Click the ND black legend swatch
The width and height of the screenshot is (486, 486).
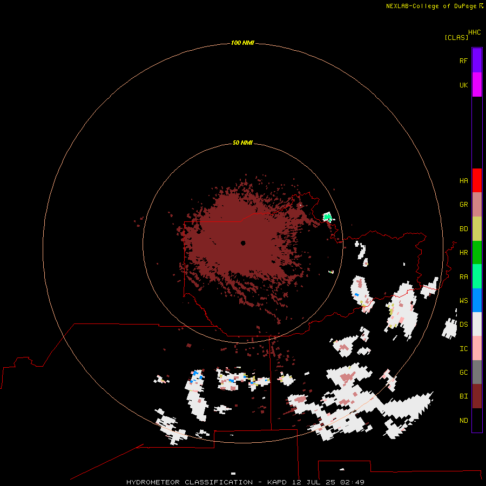(477, 420)
